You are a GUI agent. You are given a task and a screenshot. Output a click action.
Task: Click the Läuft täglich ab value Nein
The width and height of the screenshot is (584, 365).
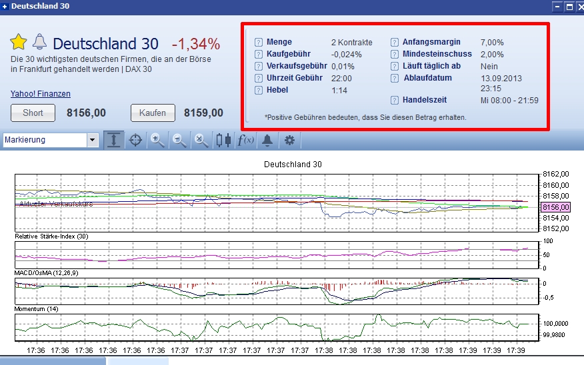tap(489, 67)
